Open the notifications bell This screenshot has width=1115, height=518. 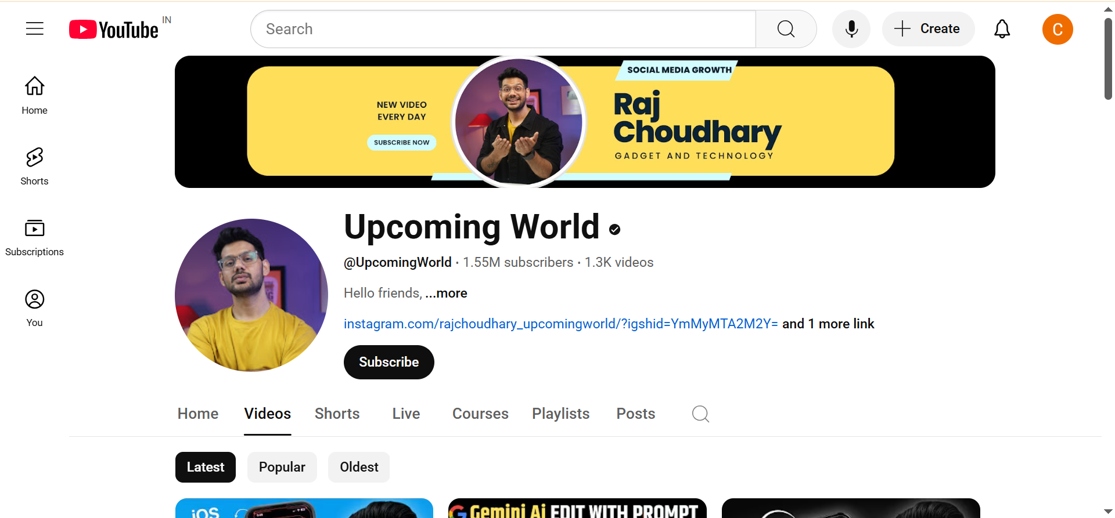tap(1002, 29)
